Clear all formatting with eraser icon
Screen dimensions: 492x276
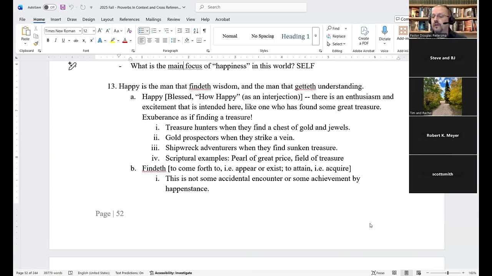(130, 31)
